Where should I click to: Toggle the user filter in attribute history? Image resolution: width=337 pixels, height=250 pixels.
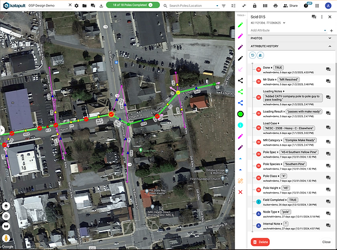pyautogui.click(x=261, y=55)
